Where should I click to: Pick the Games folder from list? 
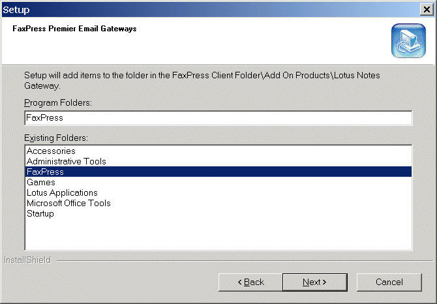pyautogui.click(x=41, y=182)
